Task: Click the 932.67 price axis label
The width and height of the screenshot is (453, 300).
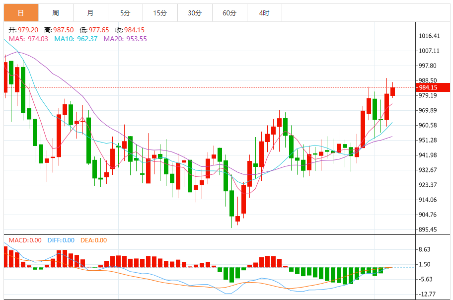Action: coord(428,170)
